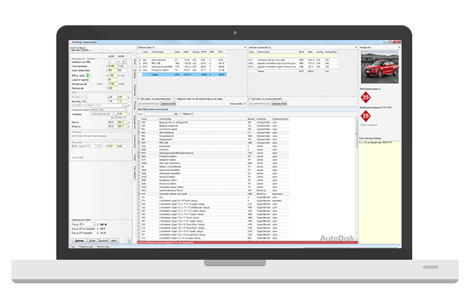Click the red Audi car thumbnail
The width and height of the screenshot is (471, 294).
380,67
